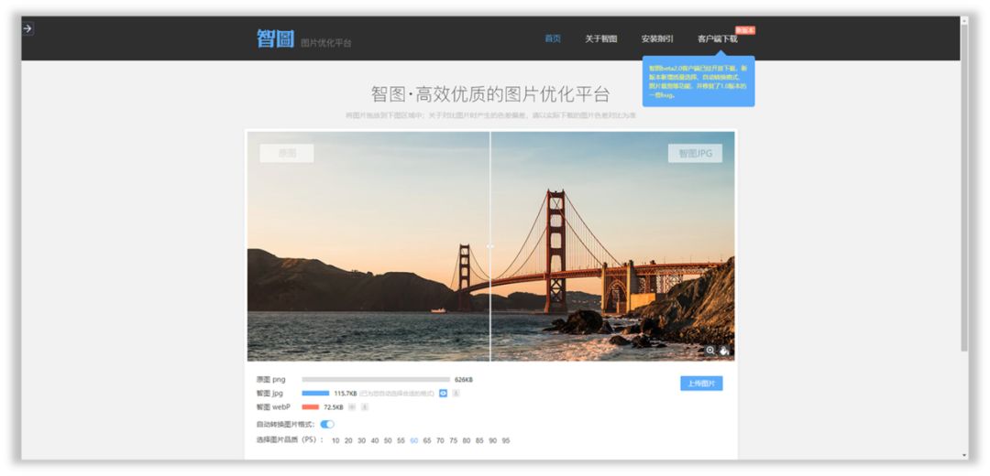This screenshot has width=990, height=476.
Task: Select image quality 65
Action: [427, 440]
